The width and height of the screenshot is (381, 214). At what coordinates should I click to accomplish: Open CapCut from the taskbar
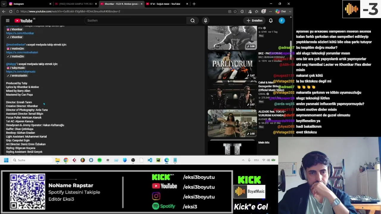[x=108, y=160]
